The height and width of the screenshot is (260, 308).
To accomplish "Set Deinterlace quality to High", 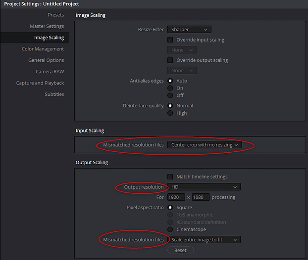I will click(x=170, y=113).
